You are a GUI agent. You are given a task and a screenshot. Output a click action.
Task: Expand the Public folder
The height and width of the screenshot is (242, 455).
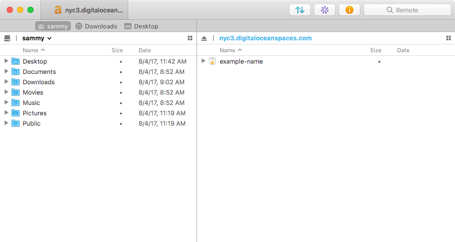(6, 123)
